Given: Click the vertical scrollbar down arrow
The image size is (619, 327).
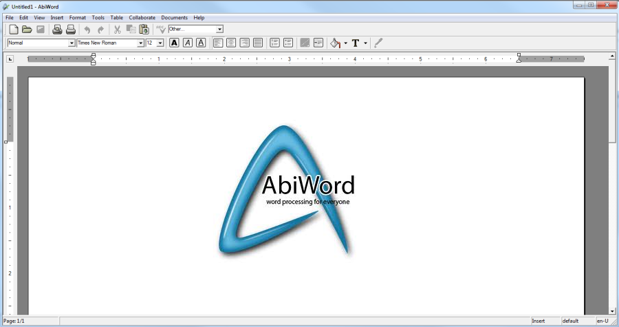Looking at the screenshot, I should click(x=612, y=311).
